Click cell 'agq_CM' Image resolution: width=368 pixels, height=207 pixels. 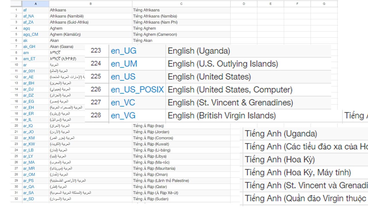(x=36, y=34)
